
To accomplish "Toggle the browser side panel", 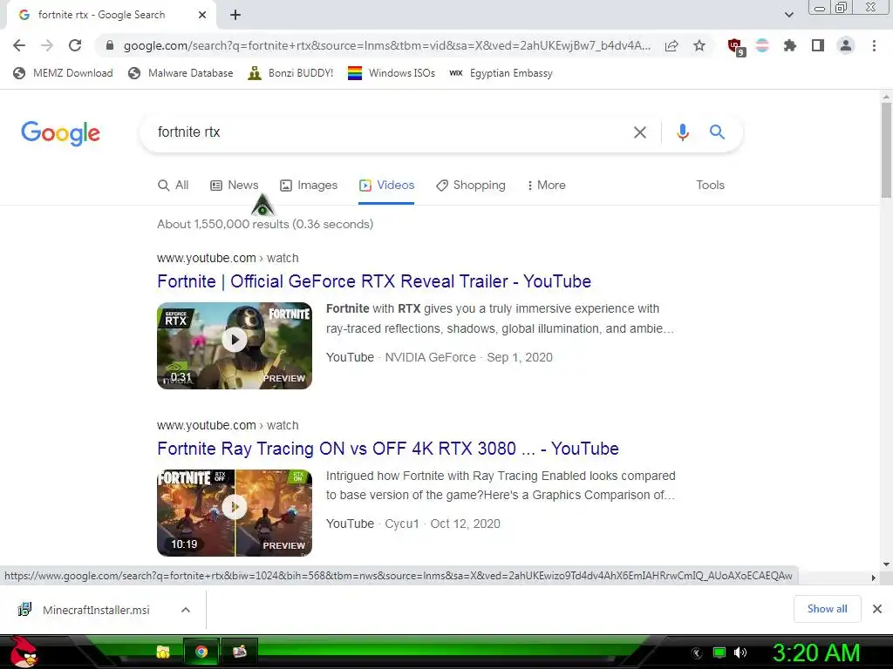I will point(818,45).
